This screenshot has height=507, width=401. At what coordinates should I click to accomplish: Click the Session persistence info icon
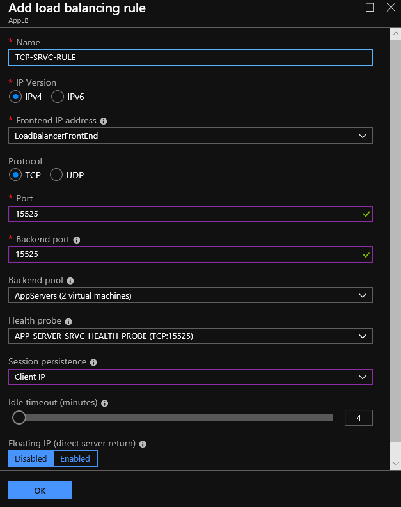[93, 362]
